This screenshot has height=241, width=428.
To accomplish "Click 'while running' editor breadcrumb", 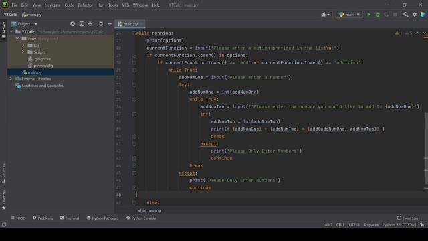I will click(x=149, y=210).
